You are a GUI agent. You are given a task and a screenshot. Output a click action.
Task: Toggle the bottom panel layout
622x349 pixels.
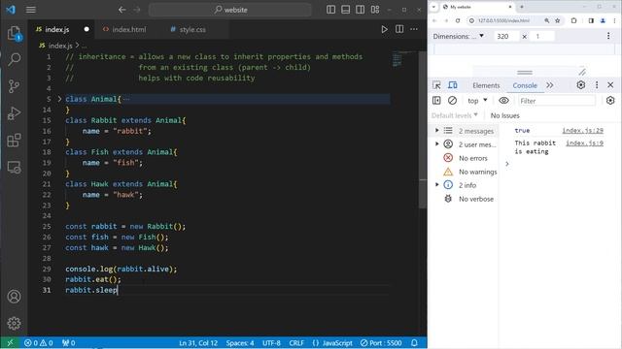[346, 10]
